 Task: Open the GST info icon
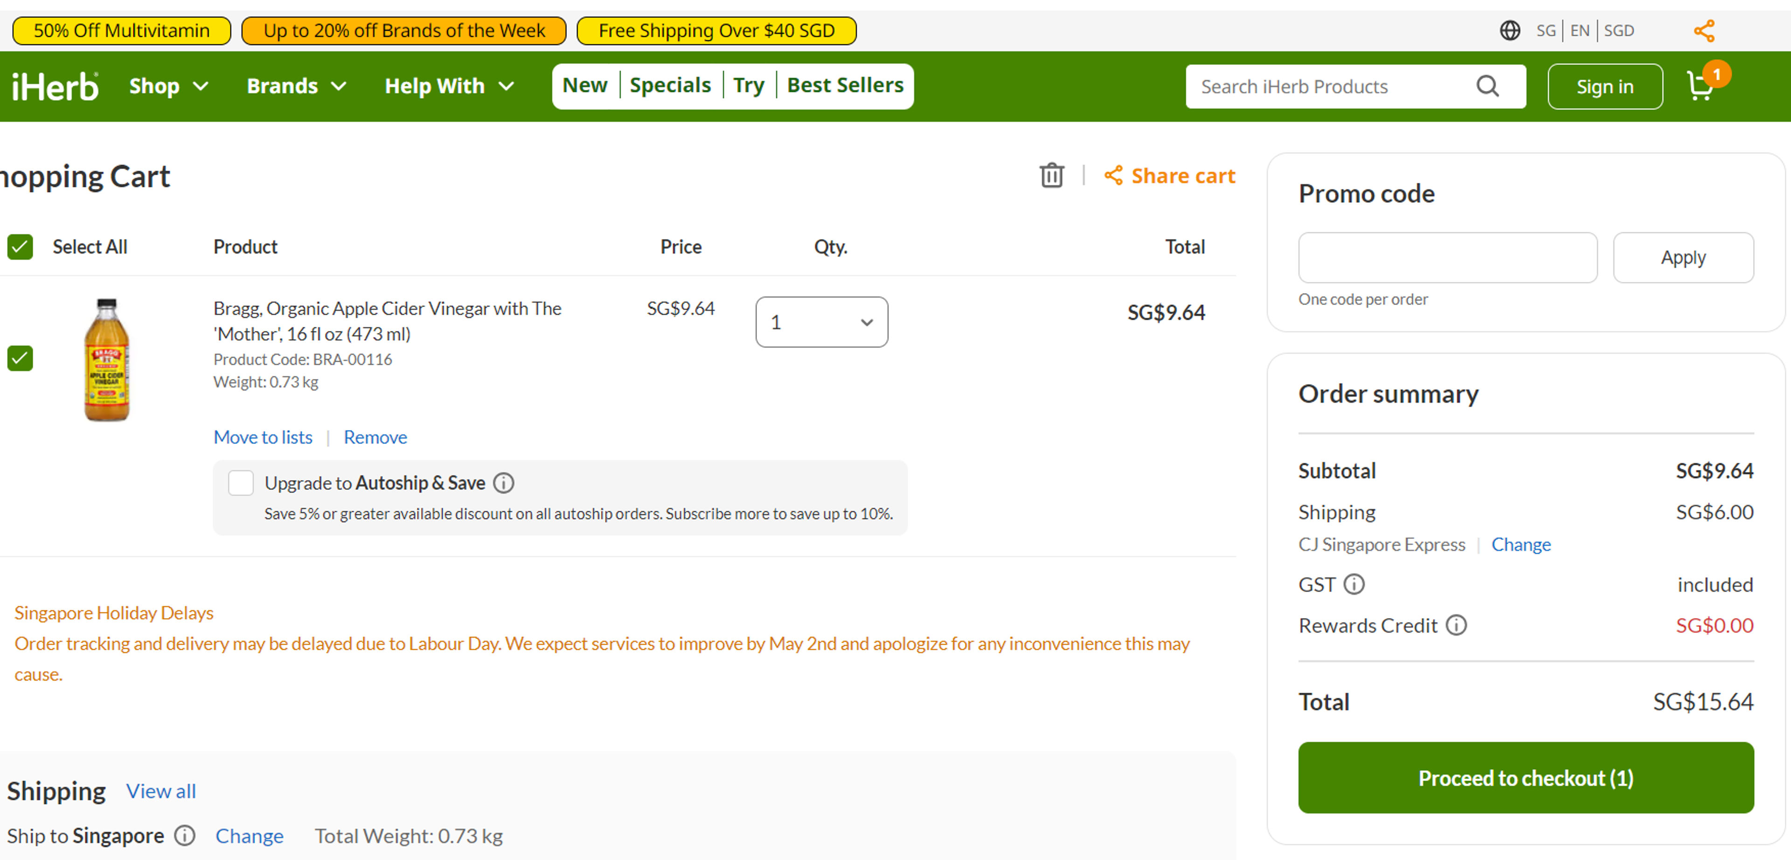click(1353, 584)
